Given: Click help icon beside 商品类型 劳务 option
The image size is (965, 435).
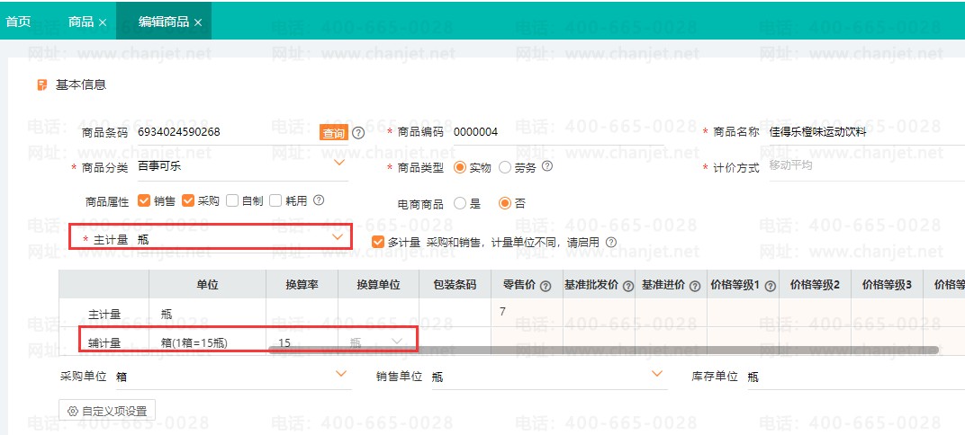Looking at the screenshot, I should (546, 166).
